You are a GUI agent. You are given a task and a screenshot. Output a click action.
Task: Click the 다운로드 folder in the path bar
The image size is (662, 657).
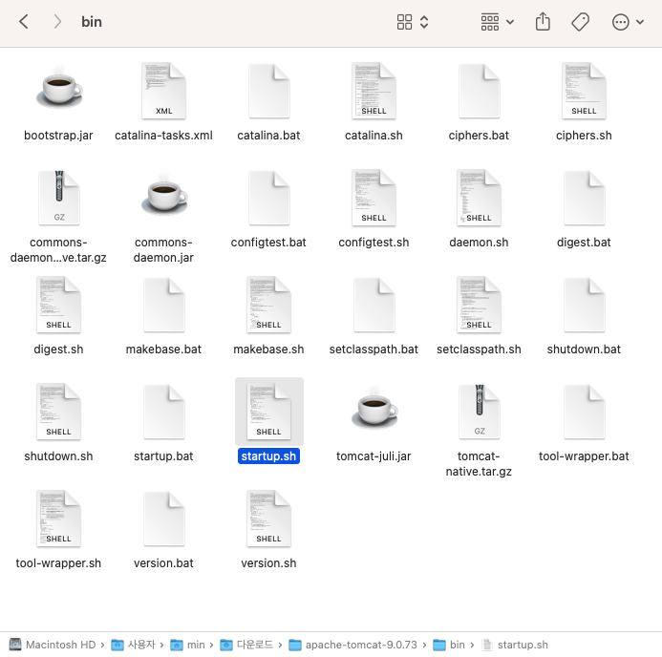coord(246,645)
